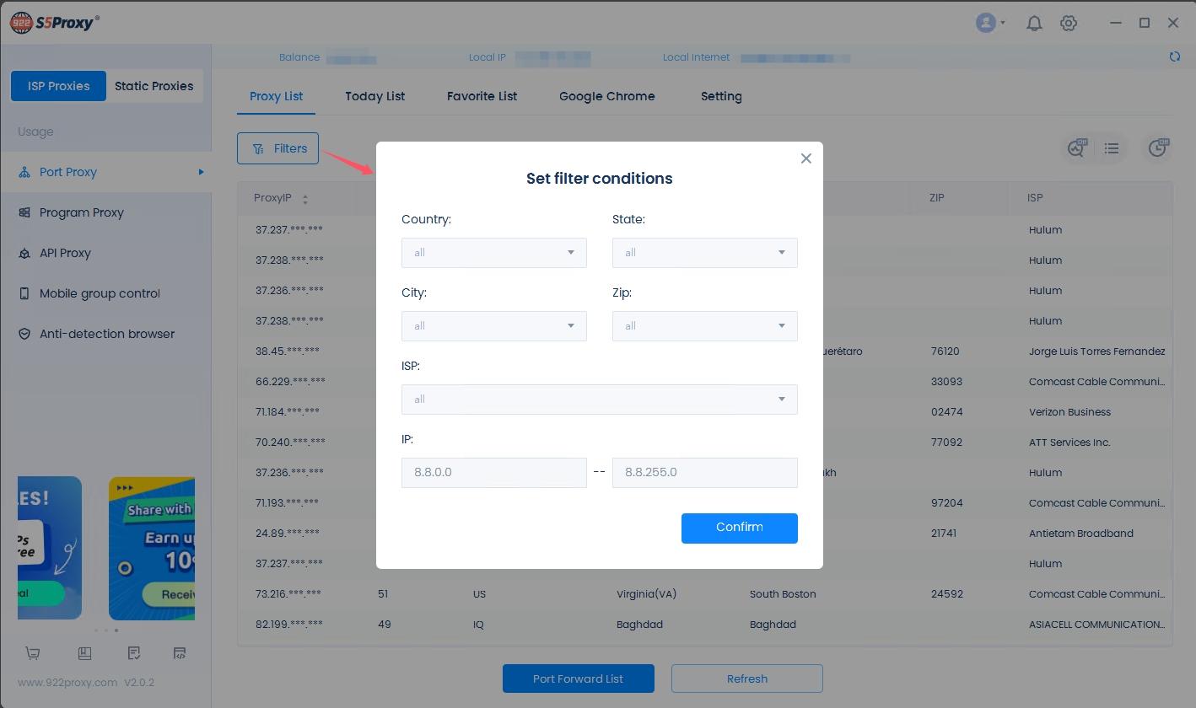Click the refresh icon beside Local Internet
1196x708 pixels.
tap(1174, 57)
